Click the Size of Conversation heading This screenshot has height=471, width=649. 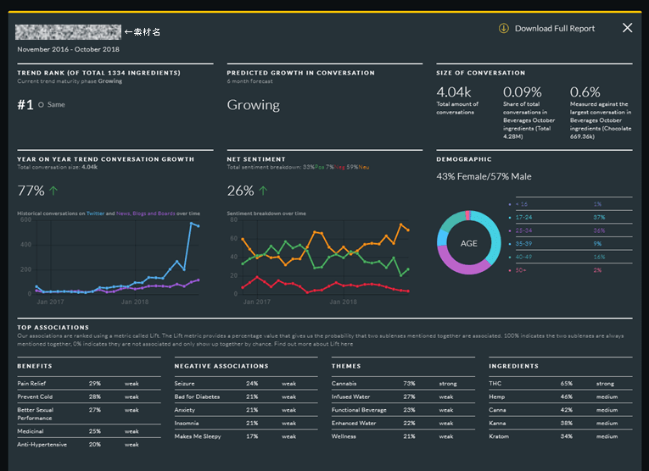coord(480,73)
